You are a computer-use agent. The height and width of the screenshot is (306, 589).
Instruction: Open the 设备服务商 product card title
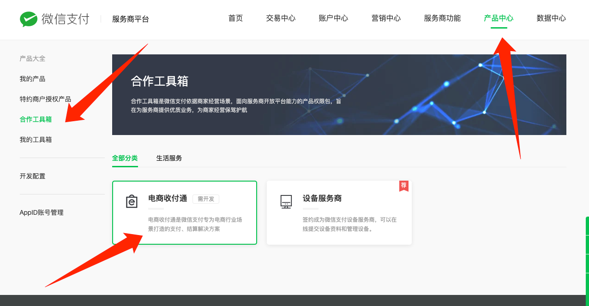(322, 199)
